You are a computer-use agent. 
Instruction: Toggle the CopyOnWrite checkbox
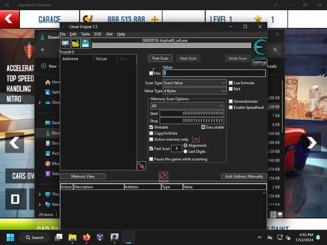151,133
